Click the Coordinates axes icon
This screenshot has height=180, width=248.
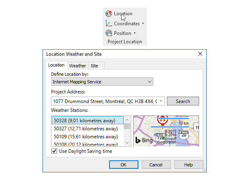click(109, 23)
